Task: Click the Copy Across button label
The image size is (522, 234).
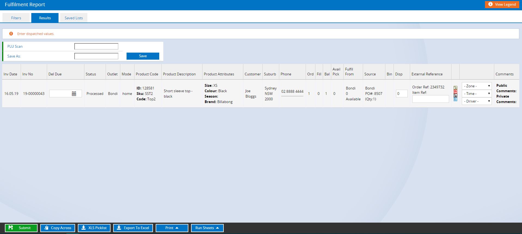Action: pyautogui.click(x=61, y=228)
